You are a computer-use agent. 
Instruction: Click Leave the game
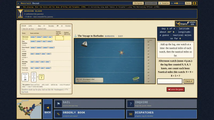coord(175,89)
